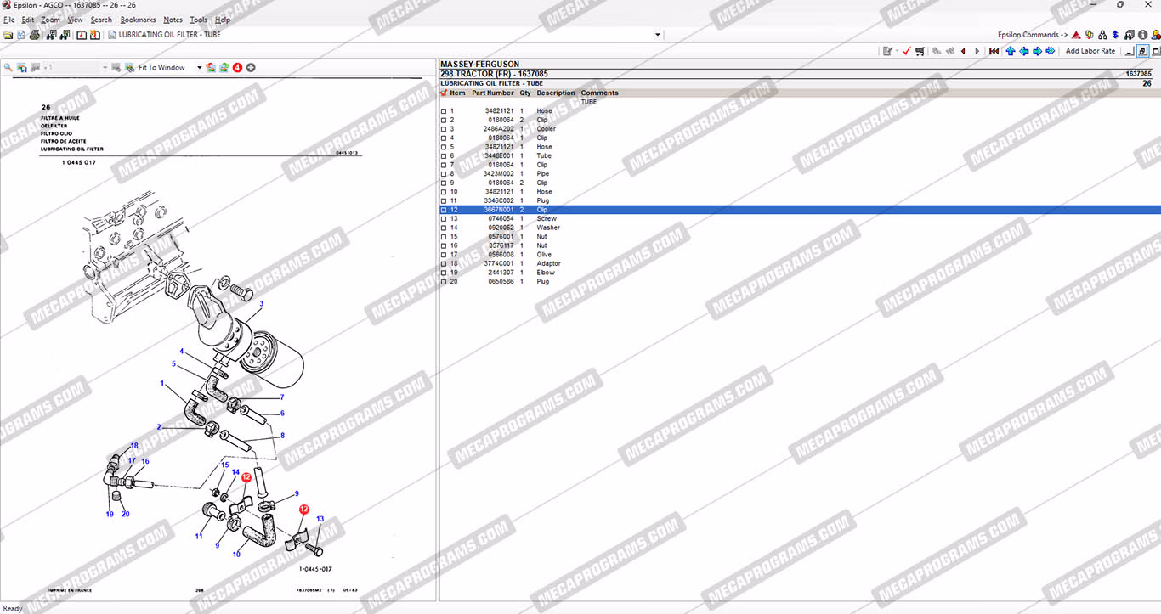Open the Bookmarks menu
The image size is (1161, 614).
pyautogui.click(x=138, y=20)
